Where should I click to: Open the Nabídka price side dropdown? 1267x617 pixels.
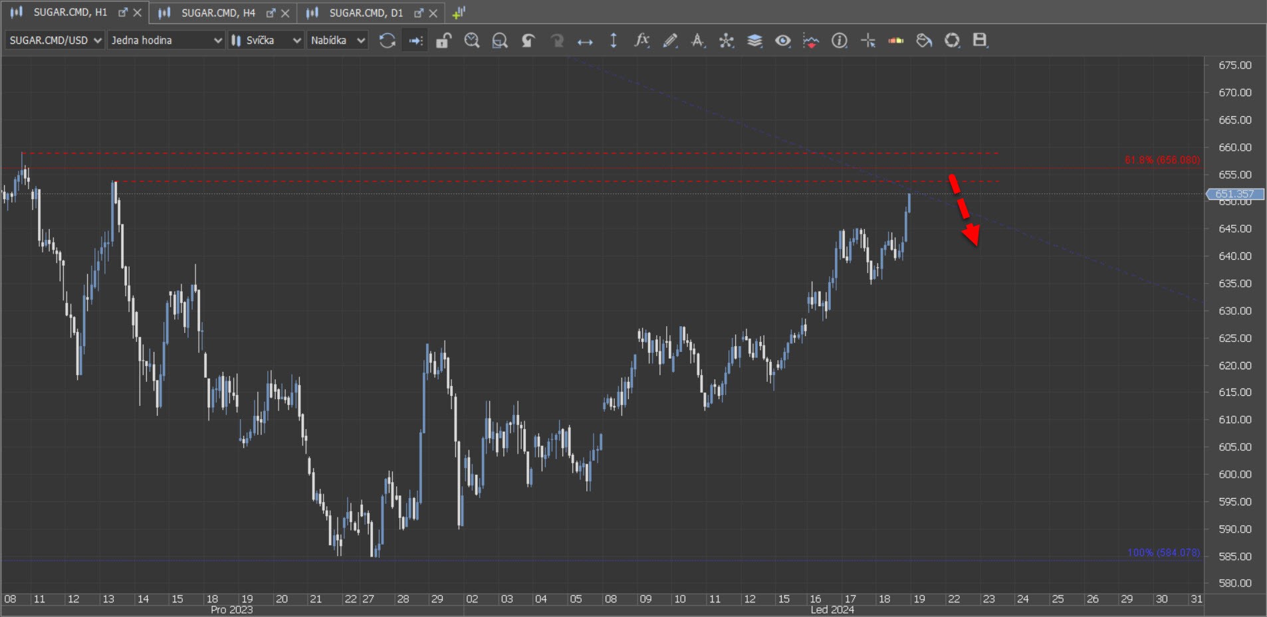(338, 41)
